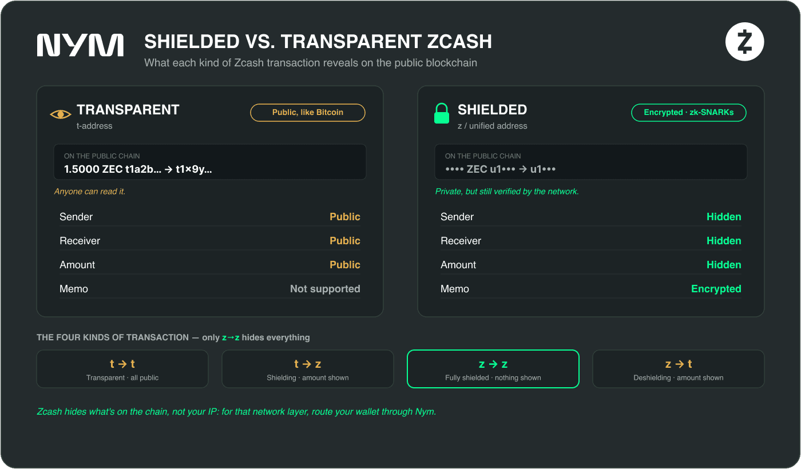
Task: Click the NYM logo
Action: pos(80,45)
